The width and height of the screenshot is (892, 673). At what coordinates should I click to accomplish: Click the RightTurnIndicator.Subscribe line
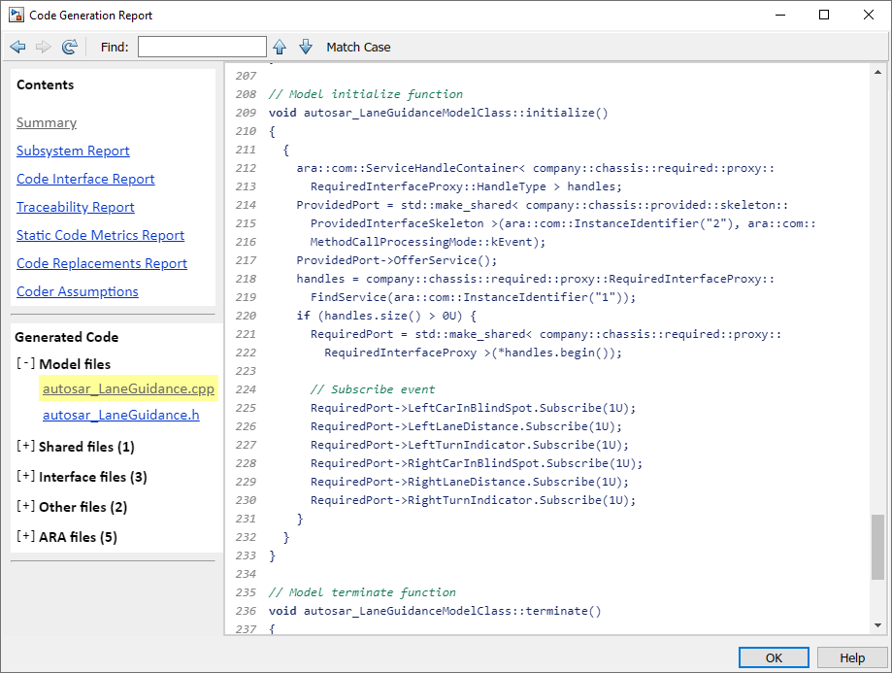(474, 500)
